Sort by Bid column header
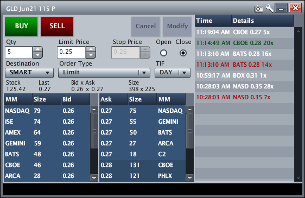 pos(75,99)
